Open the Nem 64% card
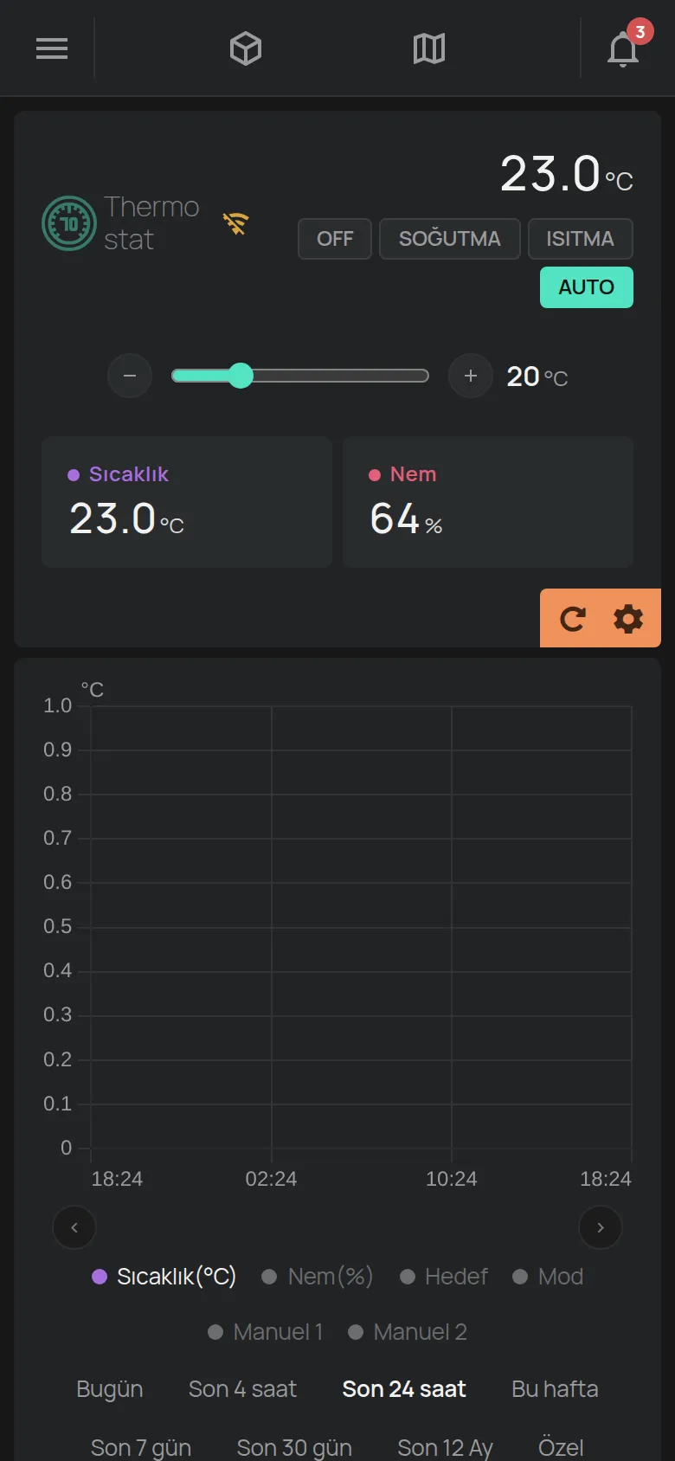 (x=488, y=502)
